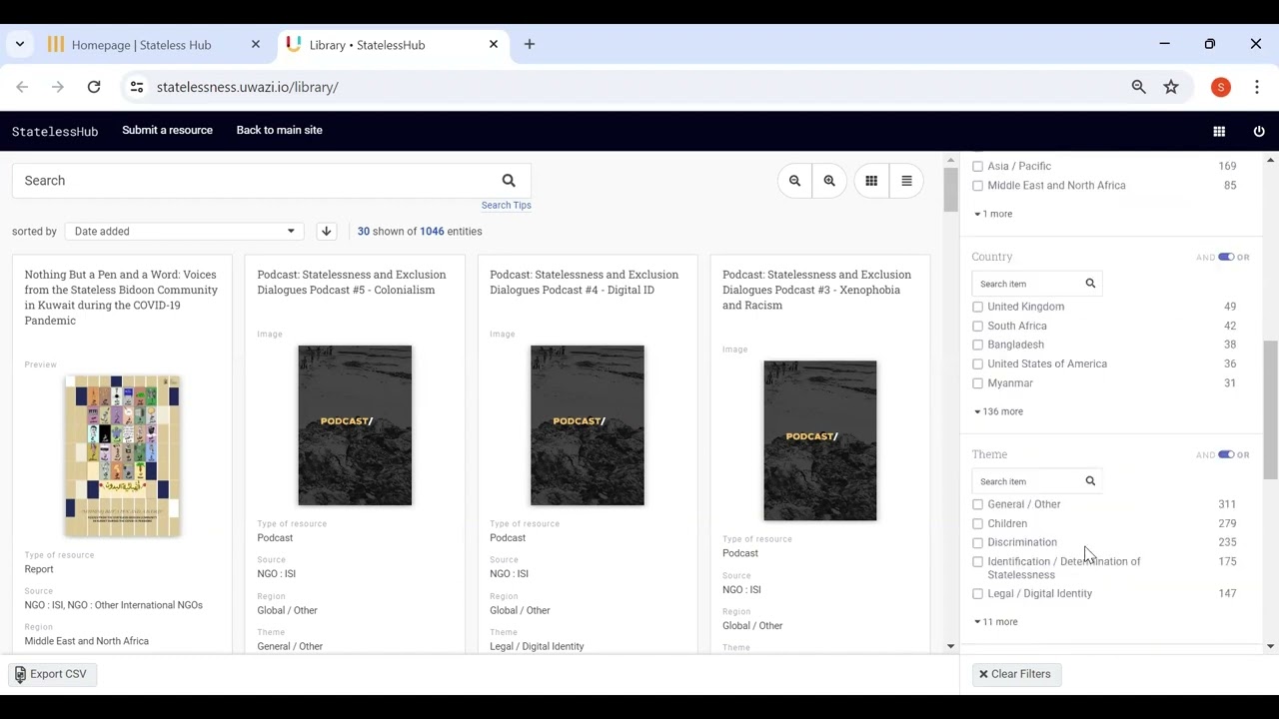Click Export CSV button
The height and width of the screenshot is (719, 1279).
pos(51,674)
